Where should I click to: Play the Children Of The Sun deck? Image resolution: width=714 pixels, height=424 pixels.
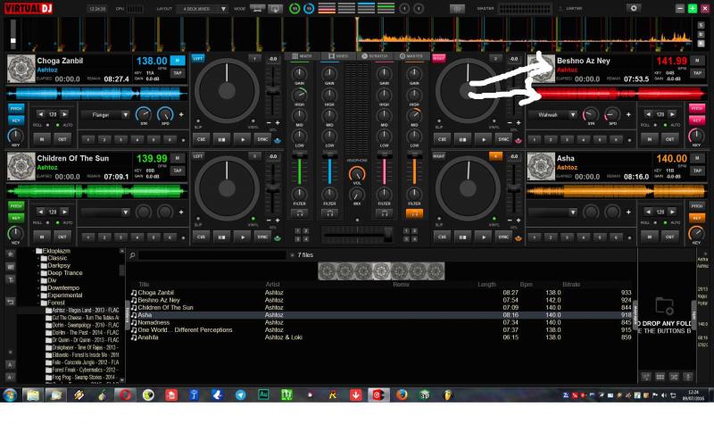[x=242, y=237]
